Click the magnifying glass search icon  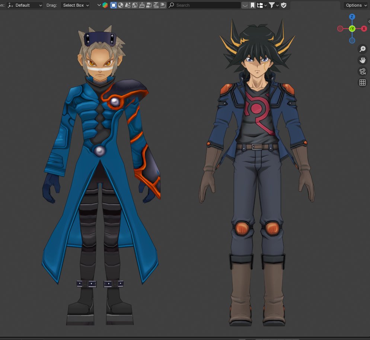click(x=172, y=5)
